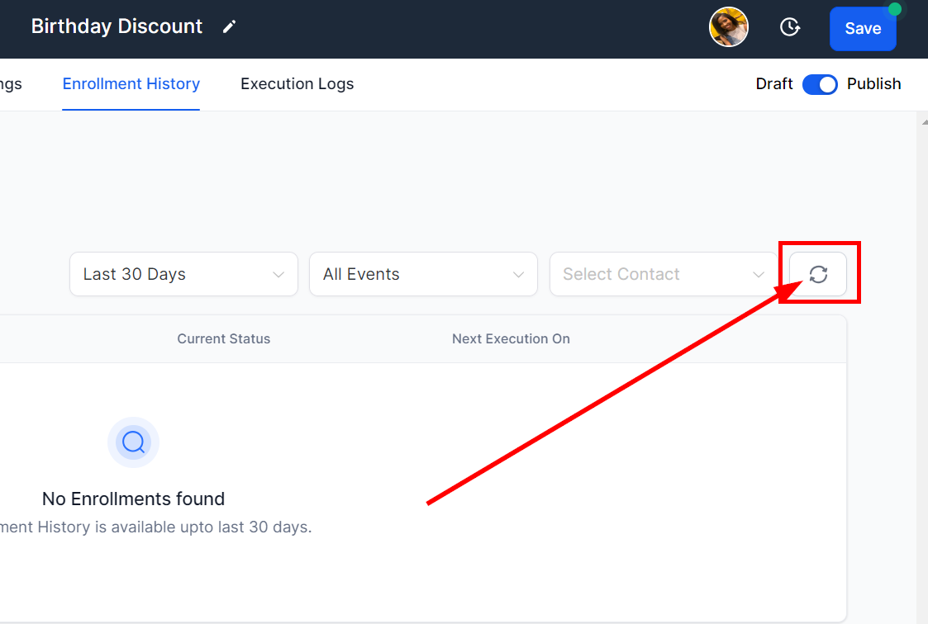Expand the Last 30 Days dropdown
This screenshot has height=624, width=928.
(x=183, y=274)
